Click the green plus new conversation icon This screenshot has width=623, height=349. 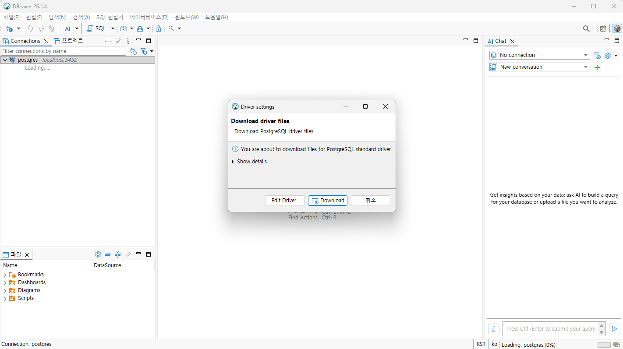click(597, 67)
